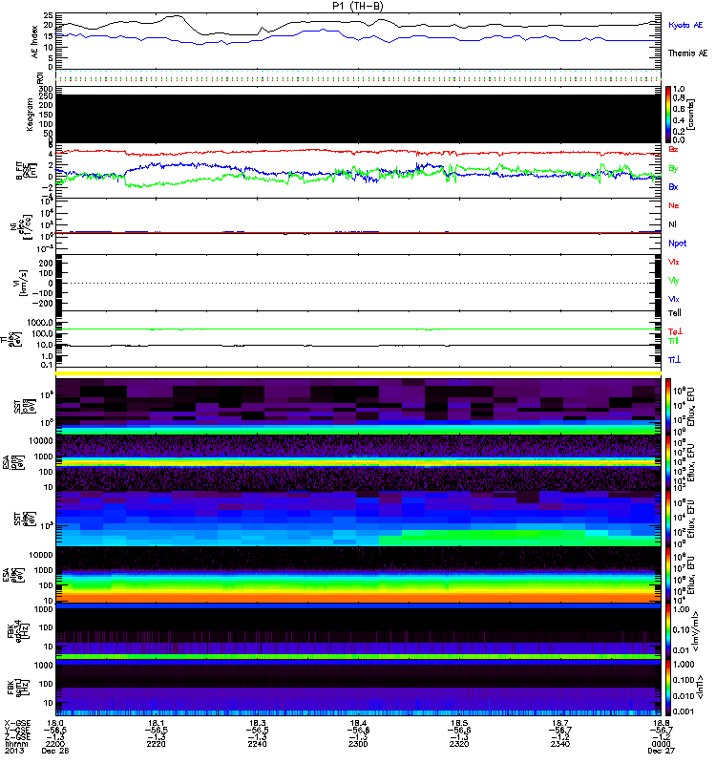Select the Kyoto AE legend label

click(686, 25)
